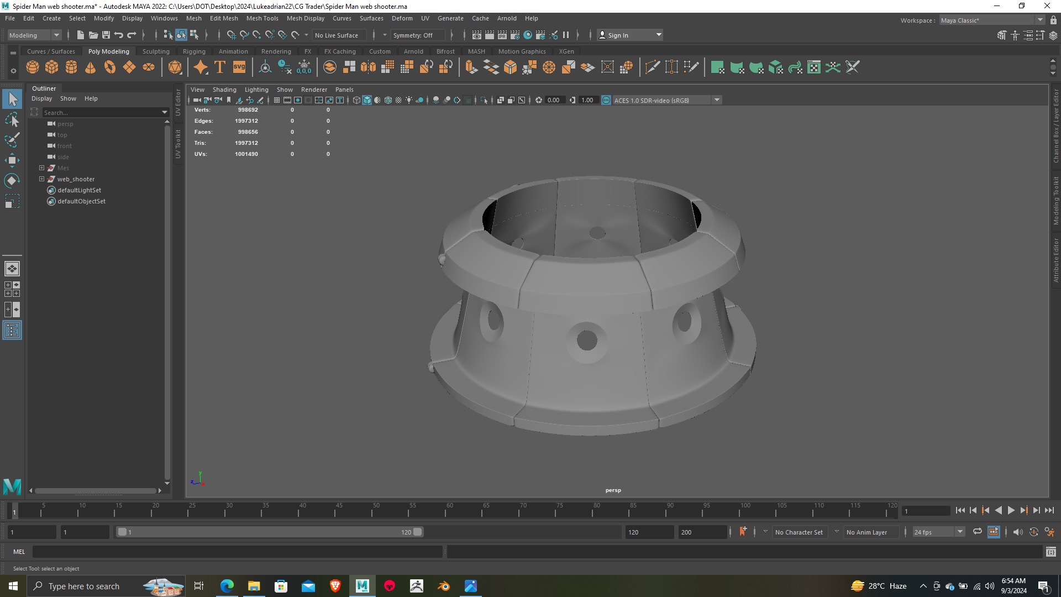Select the Paint Selection tool in toolbox

tap(12, 140)
